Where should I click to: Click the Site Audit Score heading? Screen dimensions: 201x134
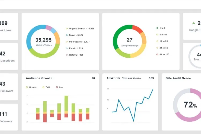point(178,78)
